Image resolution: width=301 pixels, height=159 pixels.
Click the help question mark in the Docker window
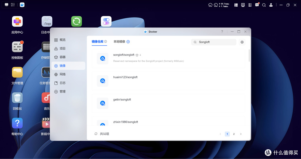222,32
